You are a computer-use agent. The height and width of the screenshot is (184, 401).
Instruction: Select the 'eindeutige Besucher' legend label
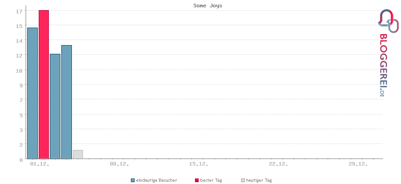[157, 180]
